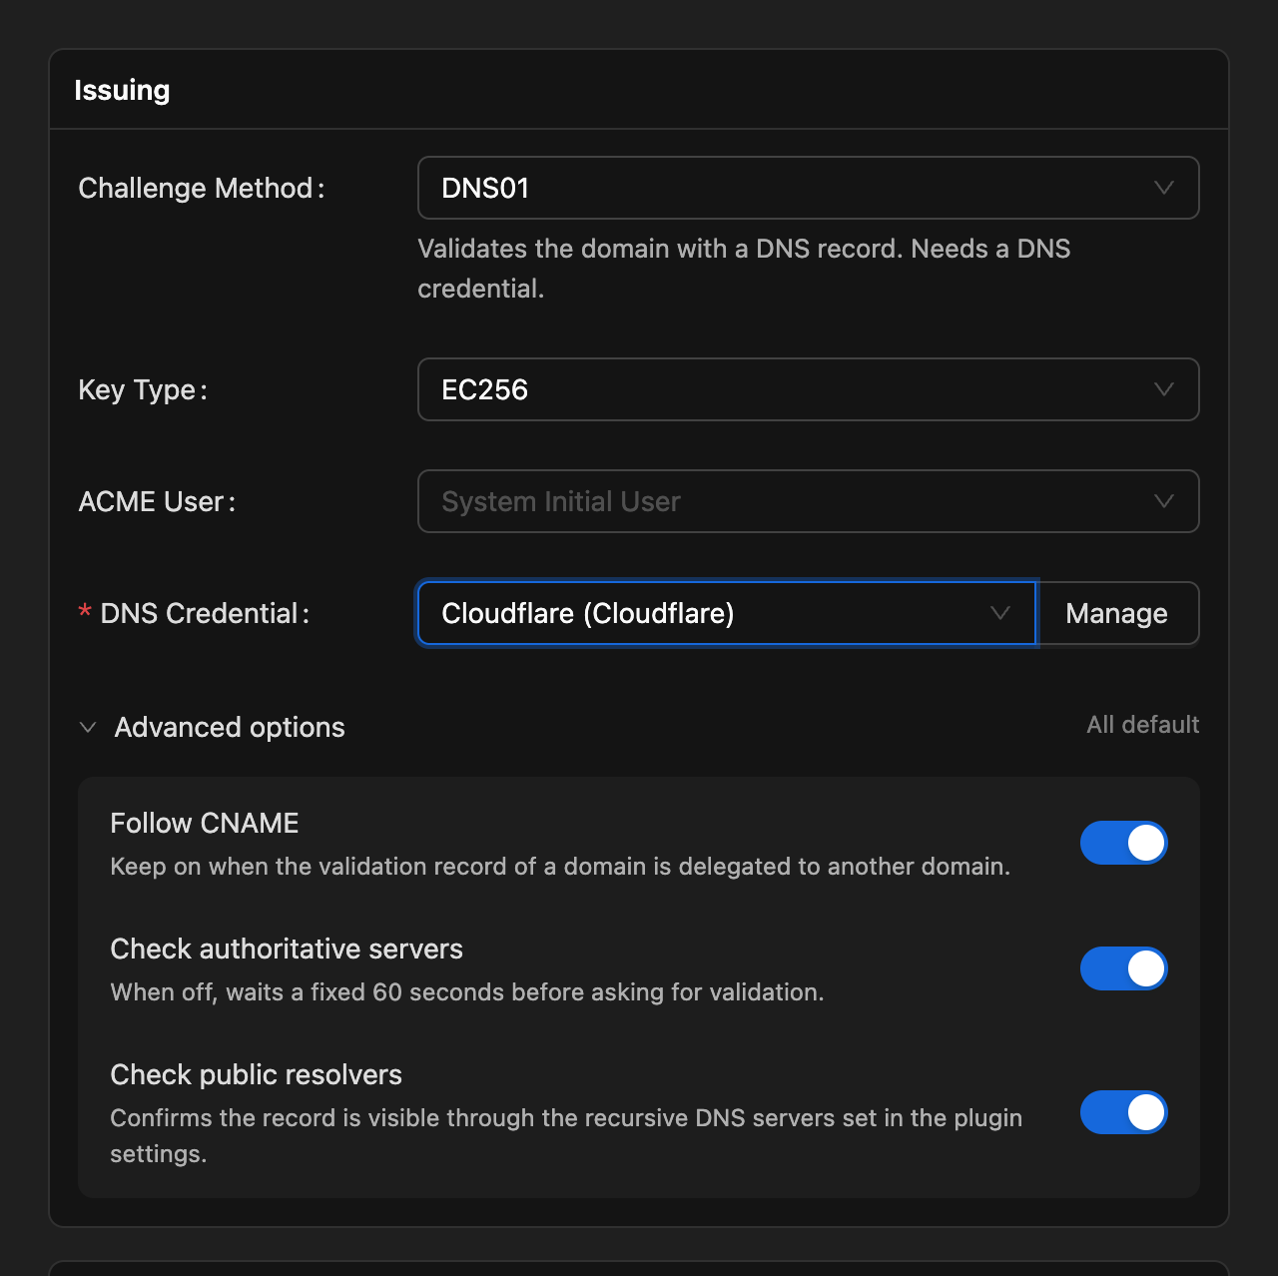Click the chevron arrow in the Key Type field

(x=1163, y=389)
